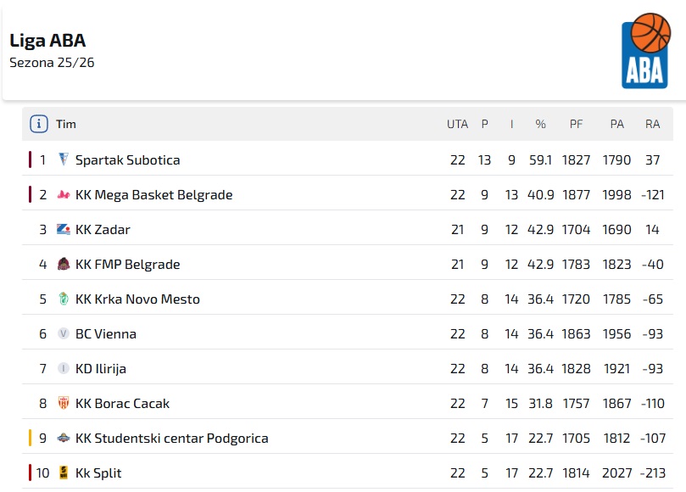
Task: Click the BC Vienna team logo
Action: click(x=64, y=333)
